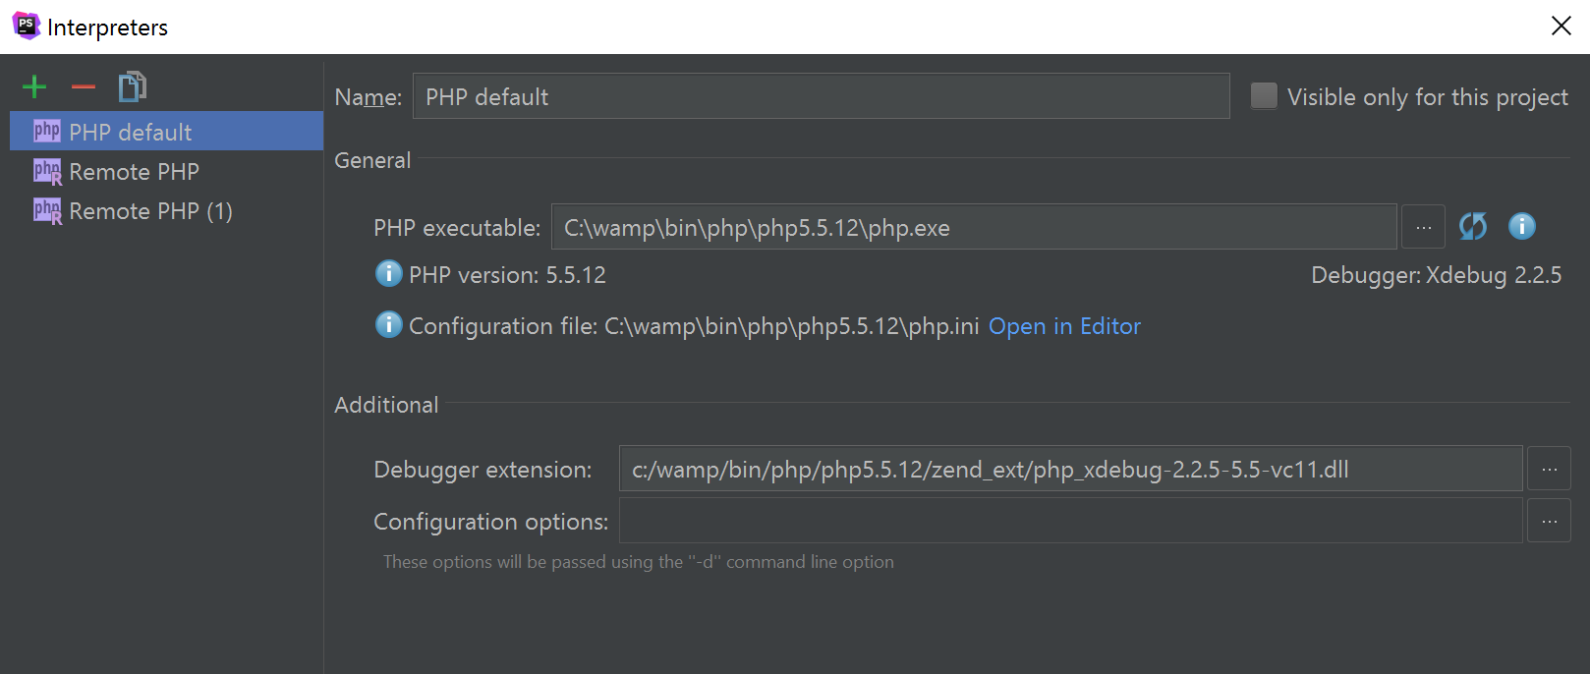Viewport: 1590px width, 674px height.
Task: Click info icon beside PHP version
Action: (x=389, y=273)
